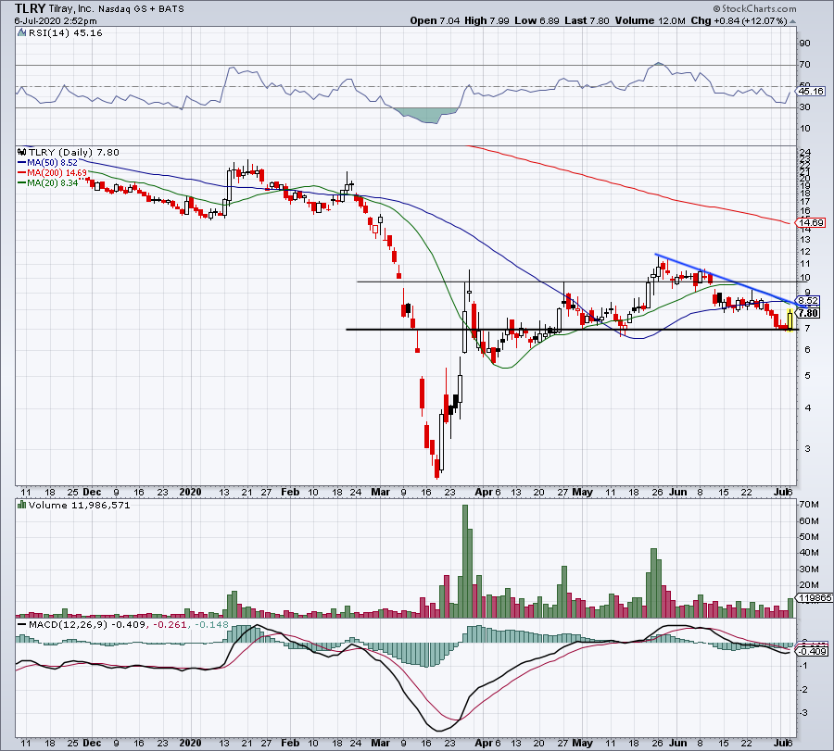Click the 7.80 last price tag on axis

pos(809,313)
